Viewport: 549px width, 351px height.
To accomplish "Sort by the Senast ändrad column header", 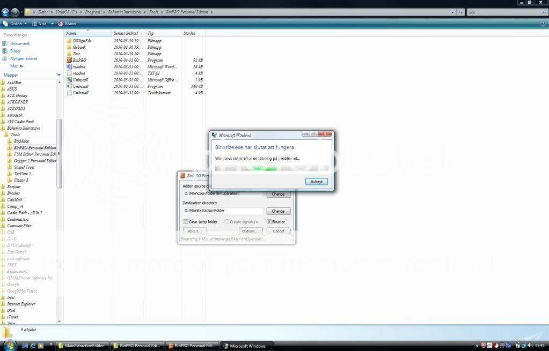I will pyautogui.click(x=127, y=33).
